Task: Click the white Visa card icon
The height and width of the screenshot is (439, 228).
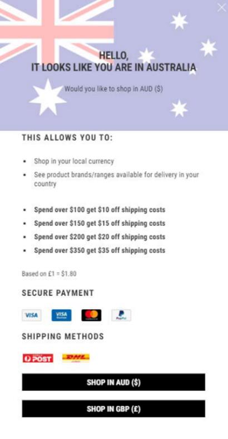Action: coord(32,315)
